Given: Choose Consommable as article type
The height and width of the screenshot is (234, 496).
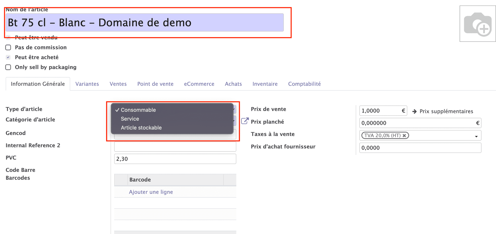Looking at the screenshot, I should (138, 110).
